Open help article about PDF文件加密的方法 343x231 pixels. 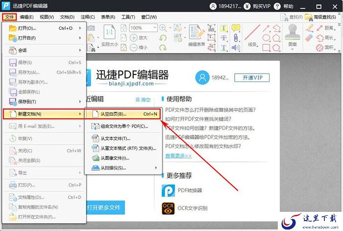click(x=208, y=137)
